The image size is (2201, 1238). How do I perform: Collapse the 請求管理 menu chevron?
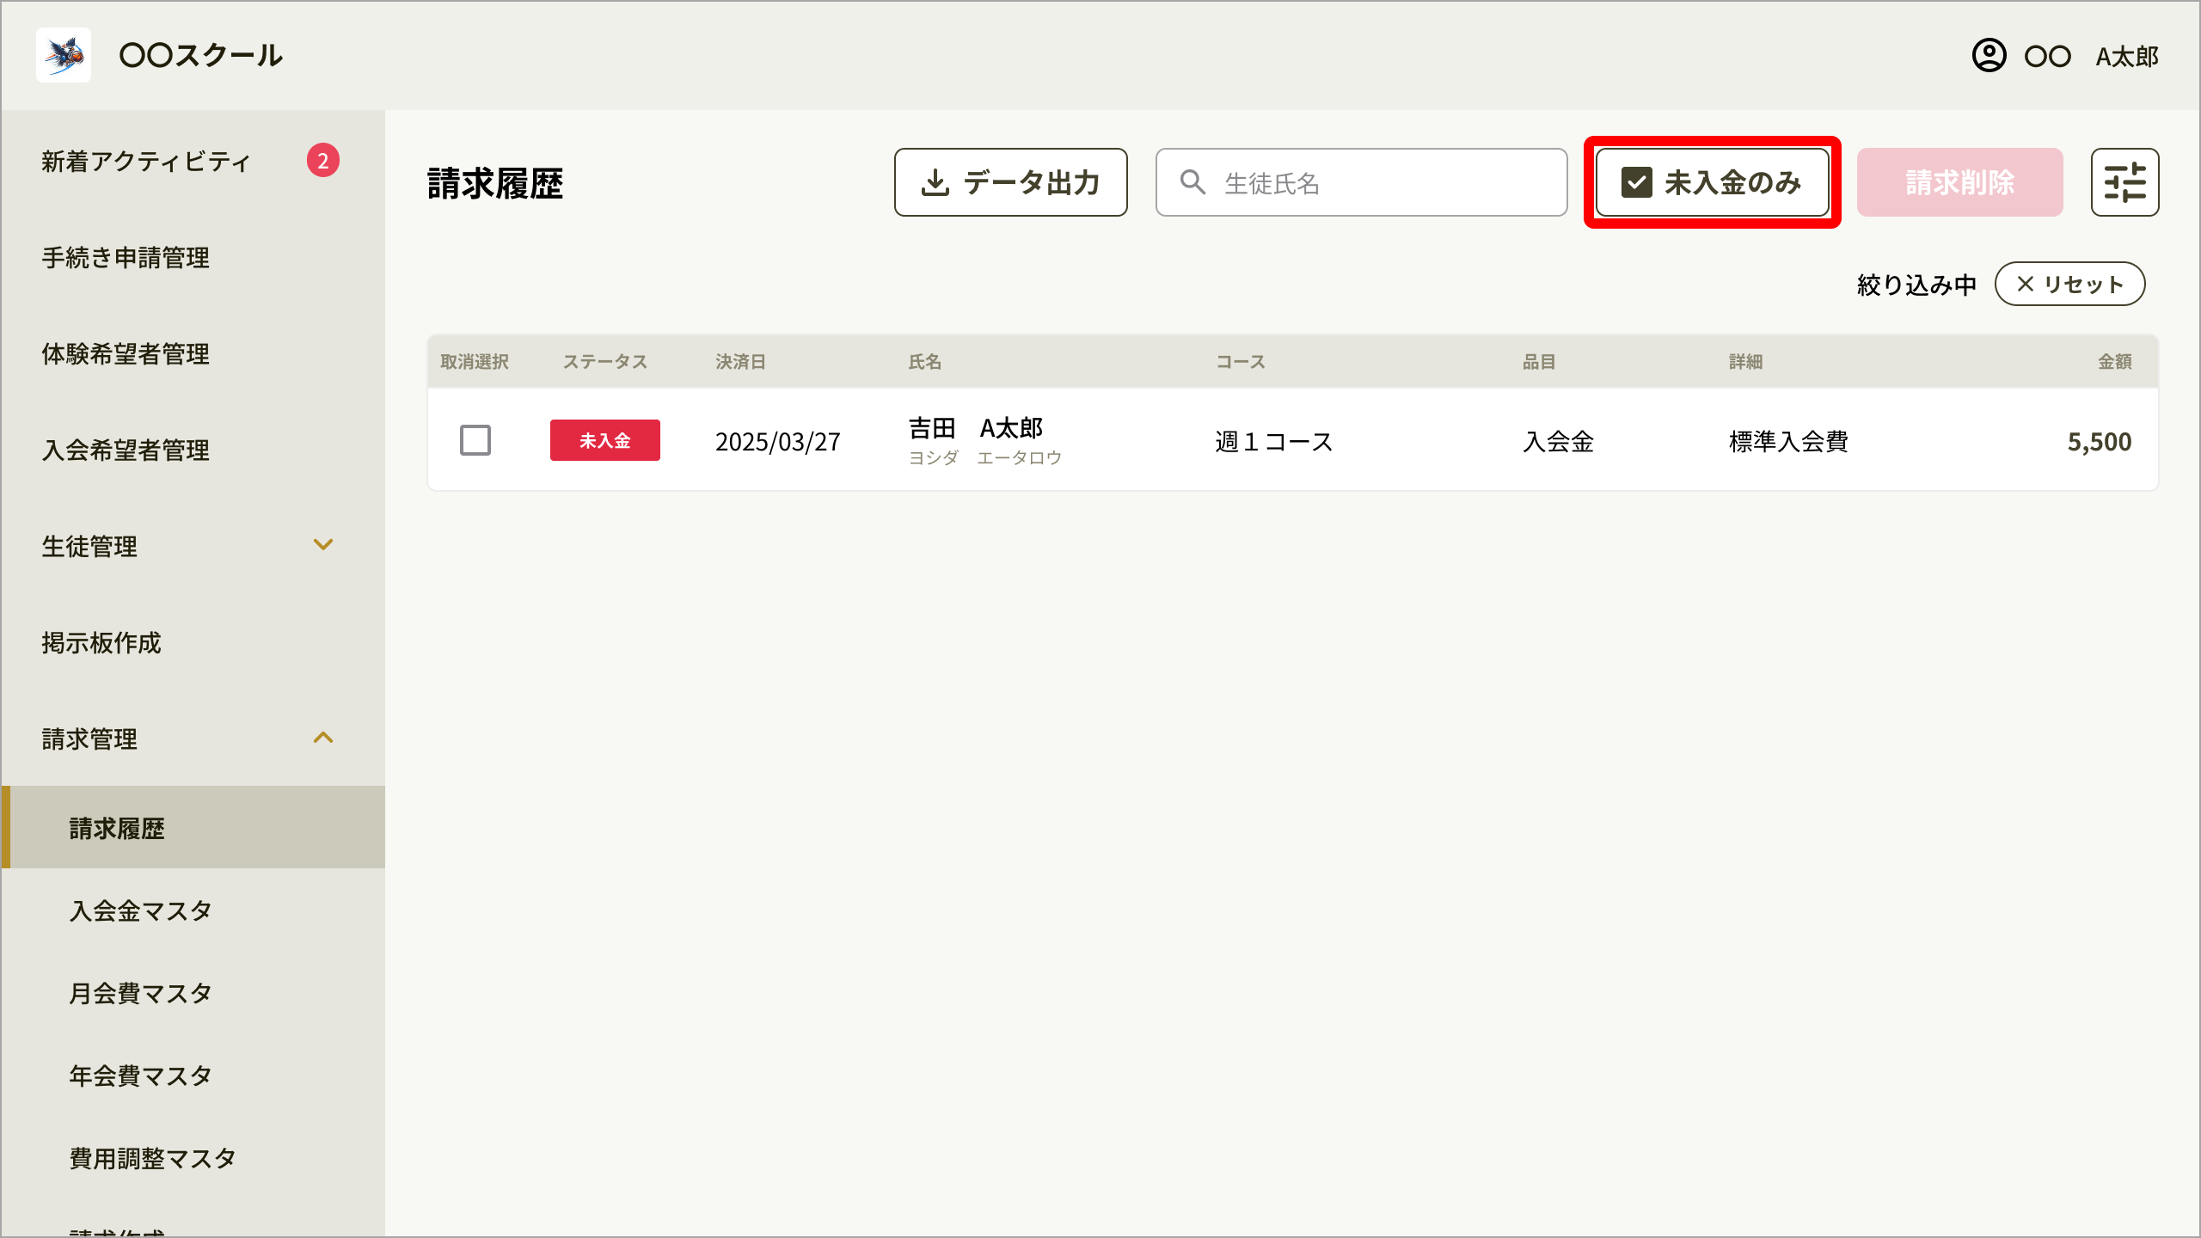click(323, 738)
